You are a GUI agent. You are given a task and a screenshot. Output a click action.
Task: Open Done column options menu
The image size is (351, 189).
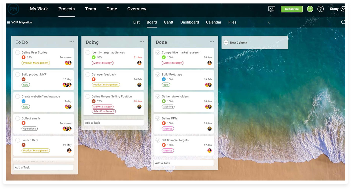(x=212, y=42)
